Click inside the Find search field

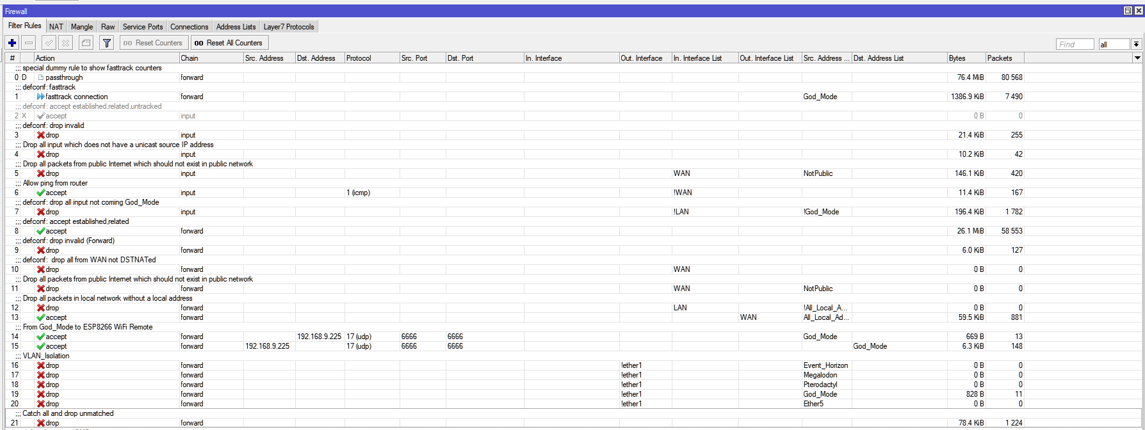[1075, 44]
